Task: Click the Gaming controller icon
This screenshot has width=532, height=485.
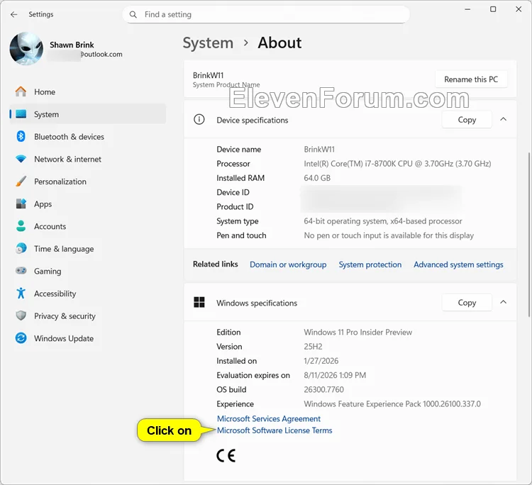Action: pos(21,271)
